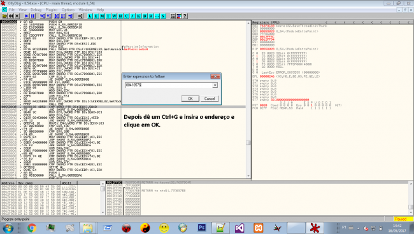Show Patches (slash button)
Screen dimensions: 414x234
point(132,16)
